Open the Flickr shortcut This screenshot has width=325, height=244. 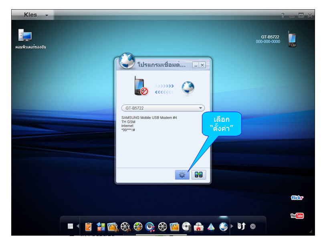(x=297, y=198)
